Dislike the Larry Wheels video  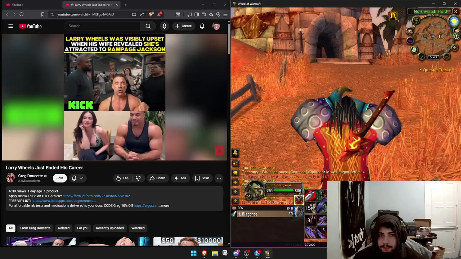(138, 178)
